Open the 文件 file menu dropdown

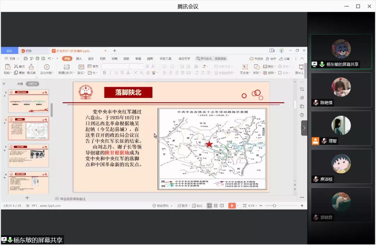coord(12,59)
